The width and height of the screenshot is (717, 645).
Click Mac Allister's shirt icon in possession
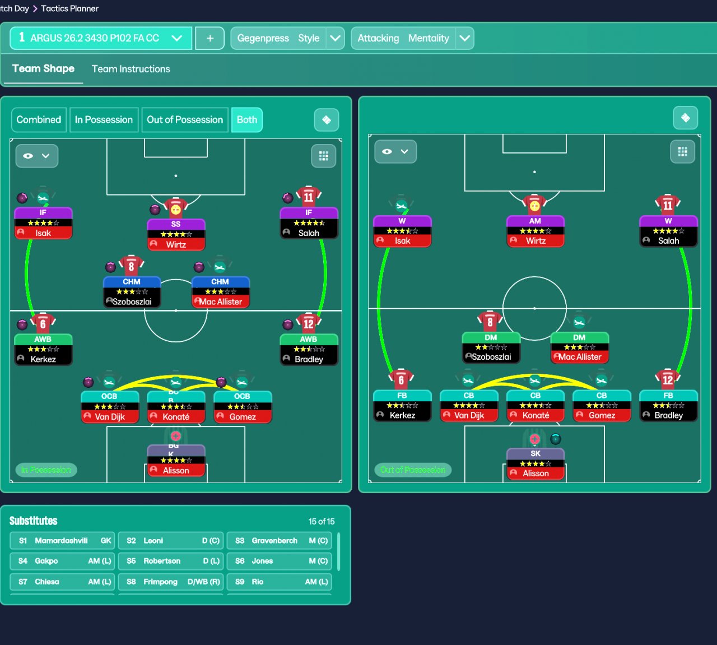pyautogui.click(x=220, y=266)
